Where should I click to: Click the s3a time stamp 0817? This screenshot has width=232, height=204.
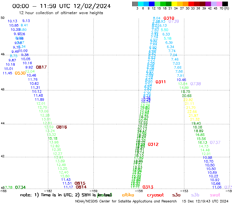[41, 67]
